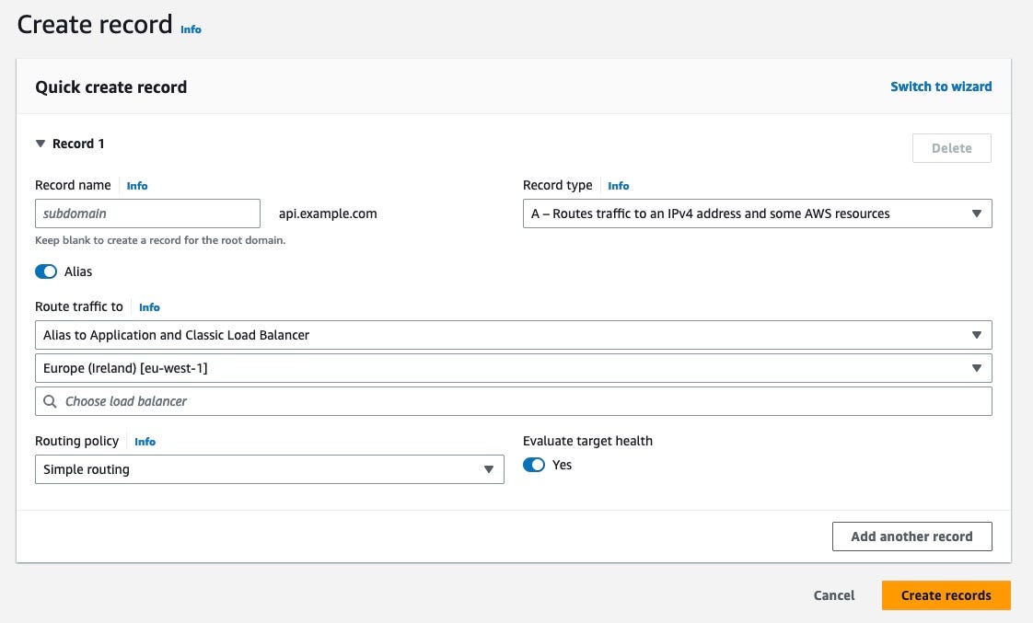Turn off Evaluate target health
Screen dimensions: 1033x623
[533, 465]
